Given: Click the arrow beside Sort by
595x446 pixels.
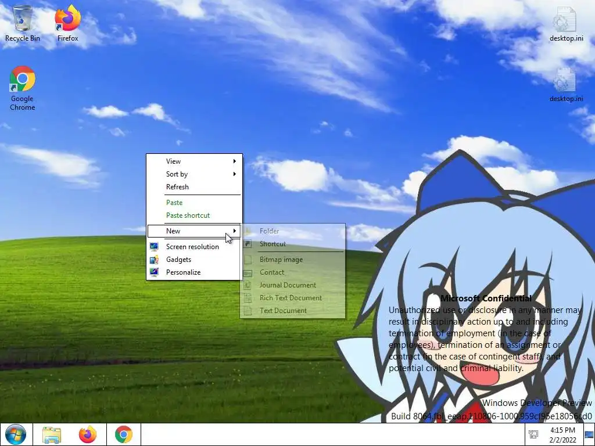Looking at the screenshot, I should (235, 174).
